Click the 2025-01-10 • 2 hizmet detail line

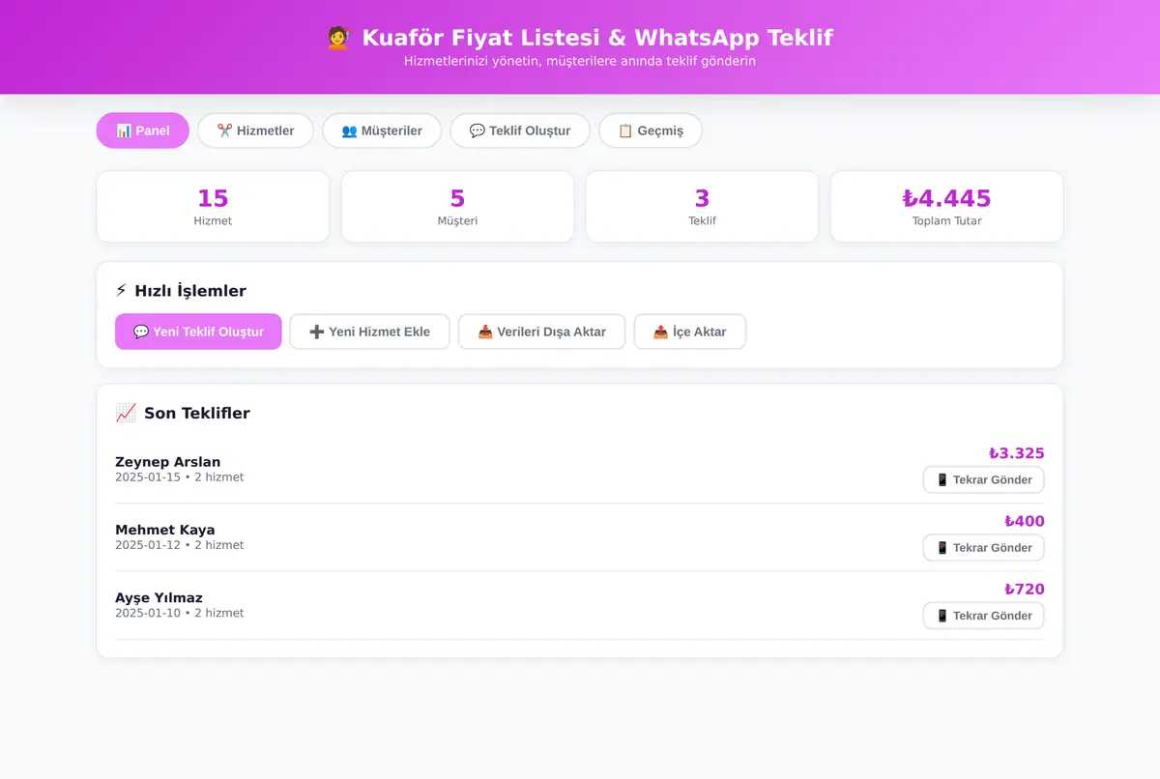[180, 613]
